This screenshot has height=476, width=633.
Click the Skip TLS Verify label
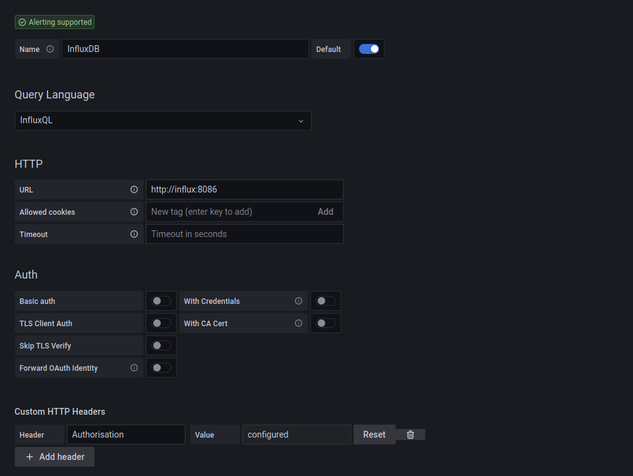pos(45,345)
